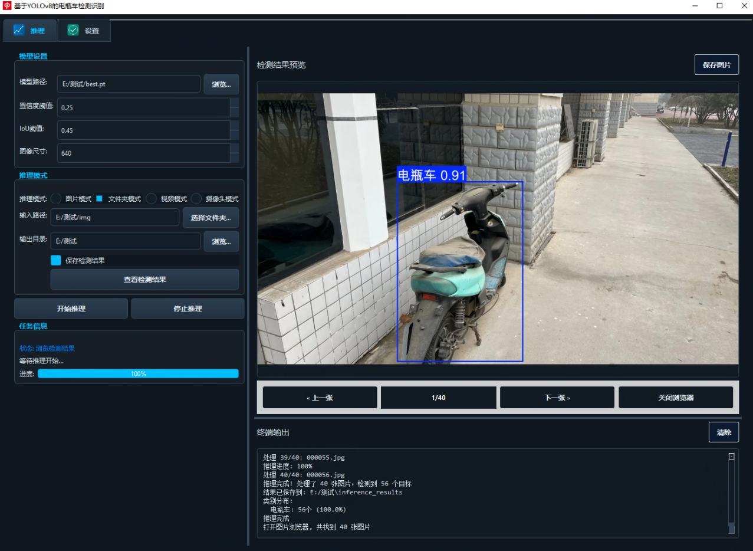Click the checkmark icon on the 设置 tab
753x551 pixels.
pos(73,30)
